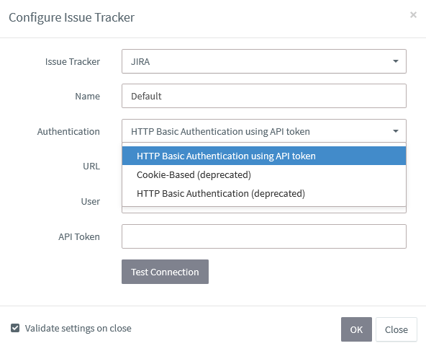
Task: Confirm with the OK button
Action: [x=356, y=329]
